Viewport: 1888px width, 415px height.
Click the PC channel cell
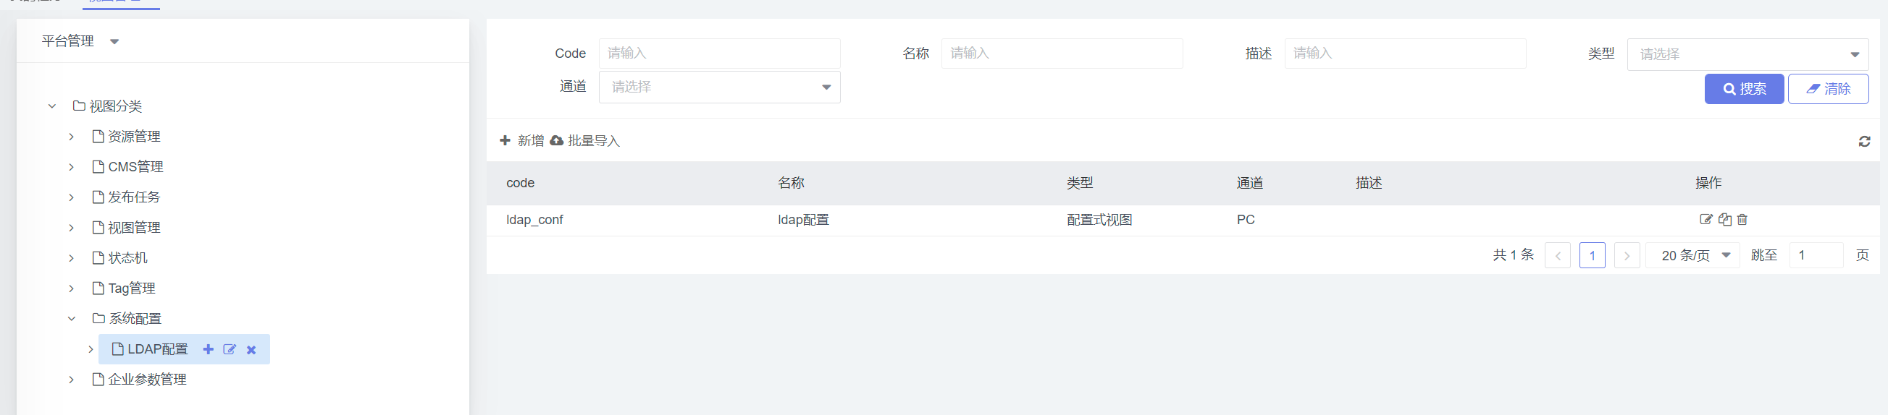(x=1245, y=220)
